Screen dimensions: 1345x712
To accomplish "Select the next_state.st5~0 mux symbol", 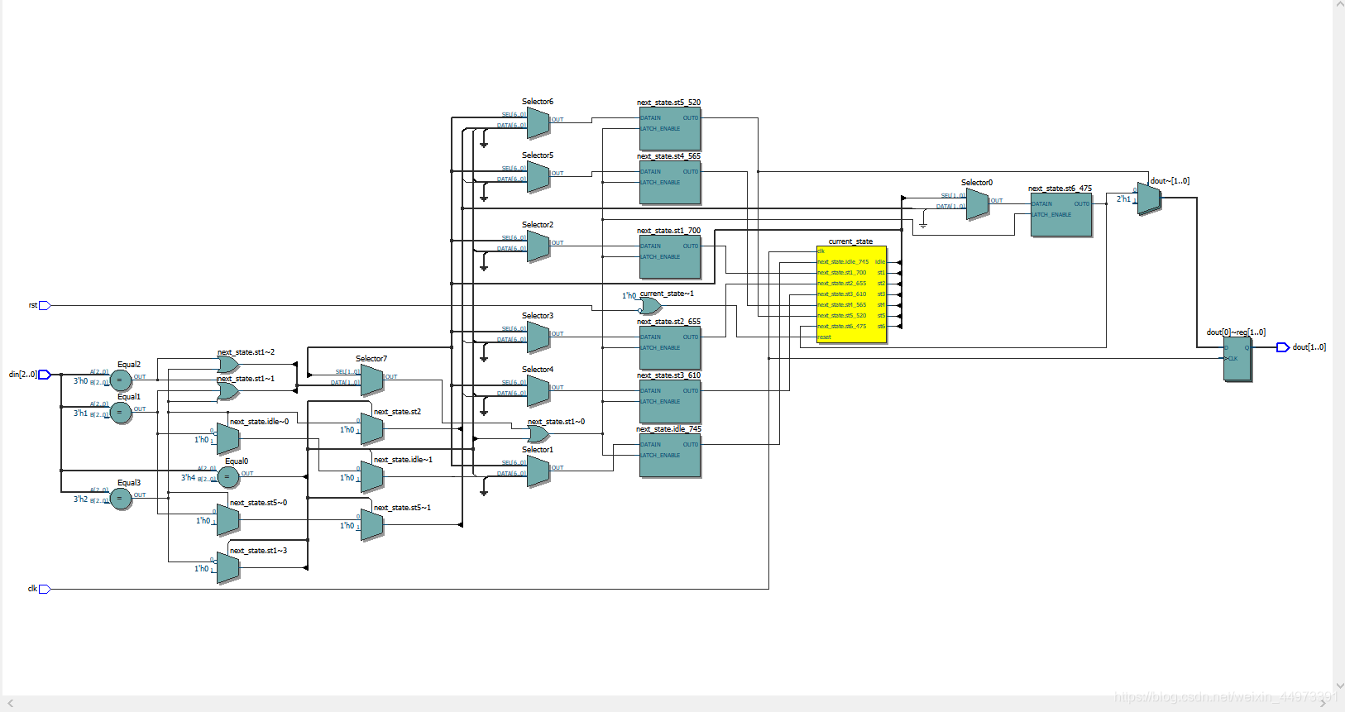I will click(x=228, y=520).
